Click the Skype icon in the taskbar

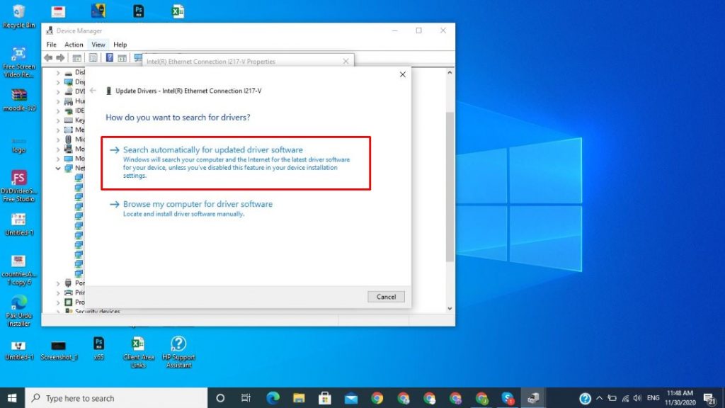(508, 398)
